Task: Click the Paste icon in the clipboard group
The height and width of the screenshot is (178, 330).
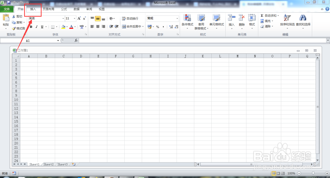Action: pos(6,18)
